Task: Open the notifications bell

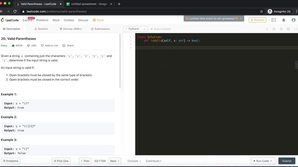Action: [284, 20]
